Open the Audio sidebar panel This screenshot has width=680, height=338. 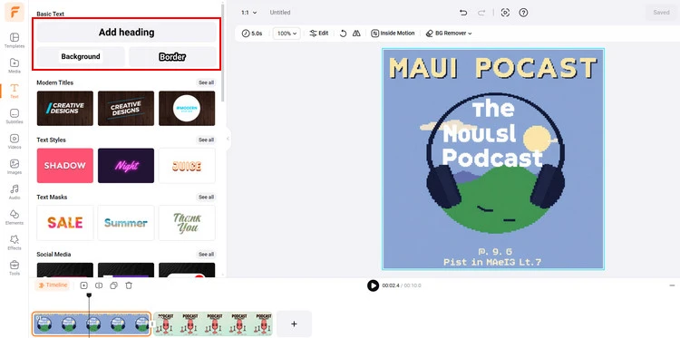tap(15, 192)
